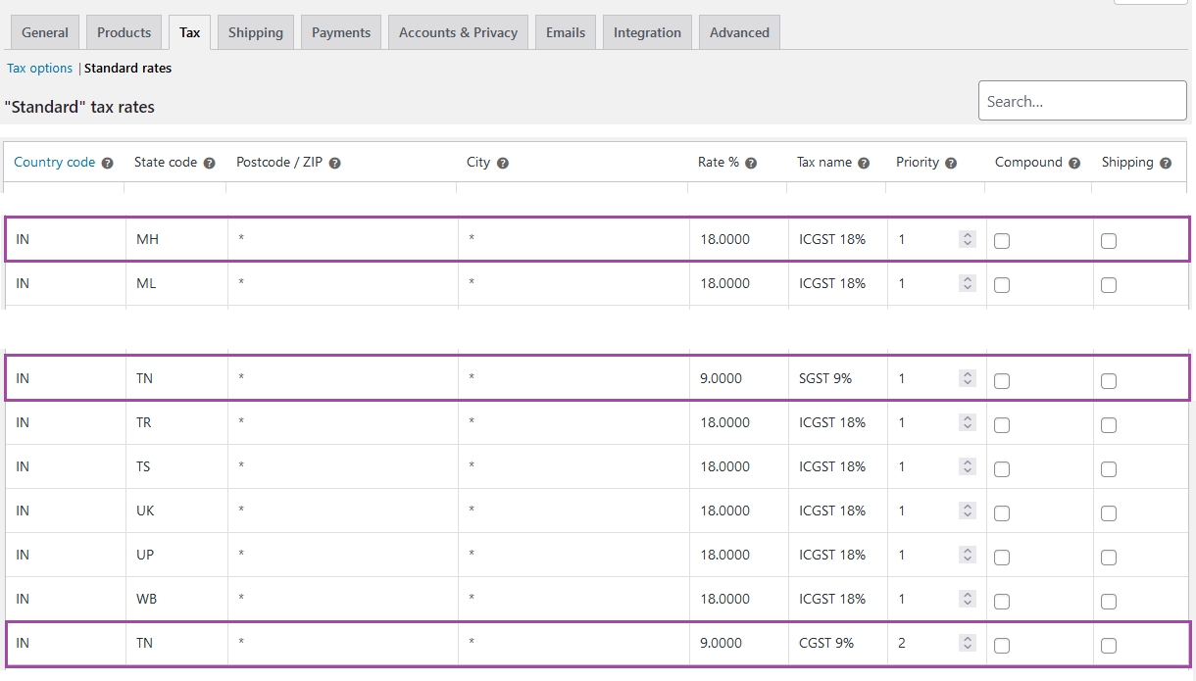Screen dimensions: 1196x681
Task: Click the Priority column help icon
Action: tap(951, 164)
